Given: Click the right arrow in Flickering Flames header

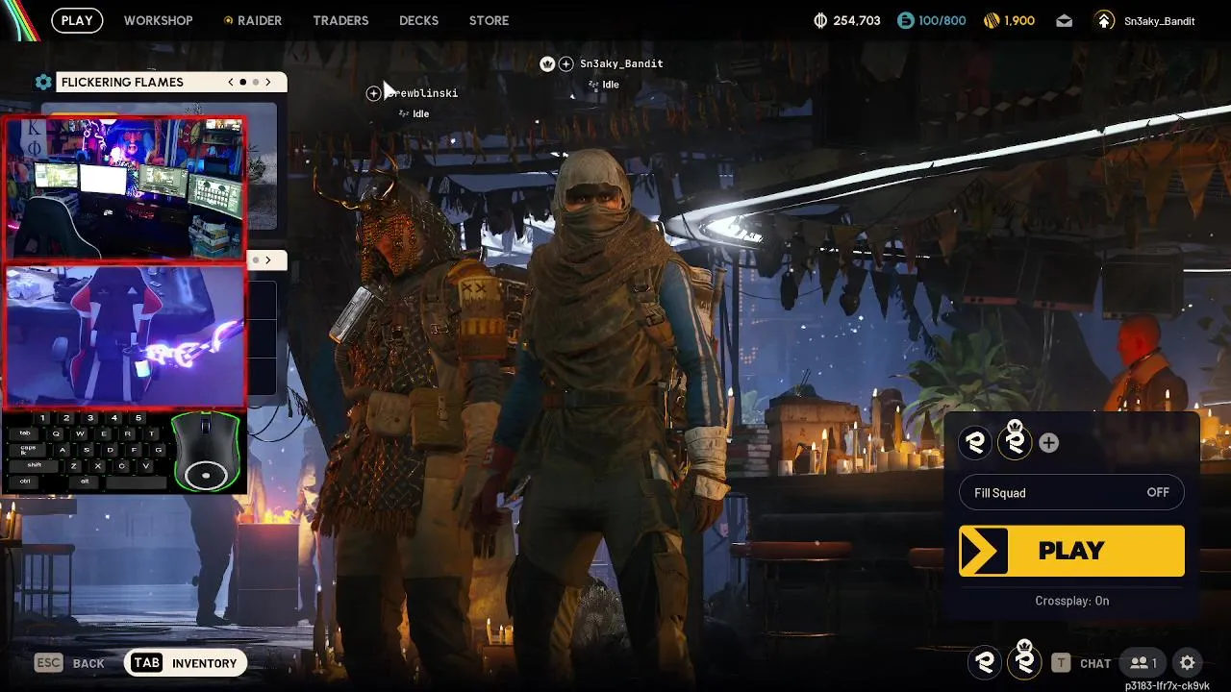Looking at the screenshot, I should 268,83.
